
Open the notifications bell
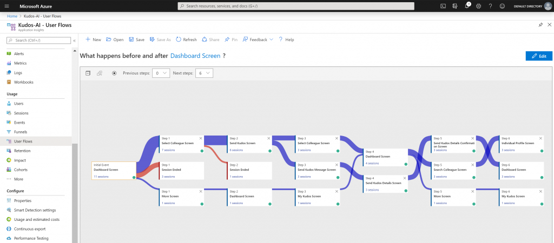coord(467,6)
